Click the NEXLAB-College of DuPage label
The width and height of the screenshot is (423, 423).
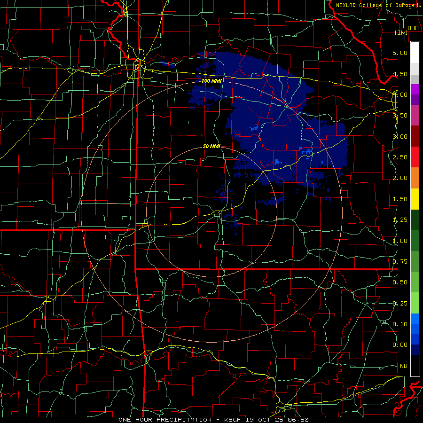coord(376,5)
